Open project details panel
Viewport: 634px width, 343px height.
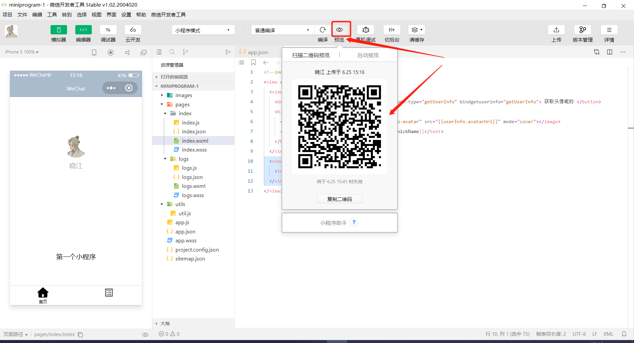click(x=609, y=30)
